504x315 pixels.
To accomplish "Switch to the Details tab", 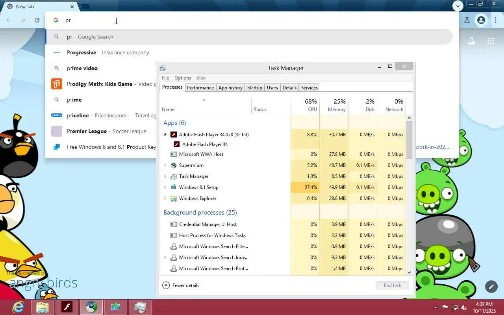I will point(289,88).
